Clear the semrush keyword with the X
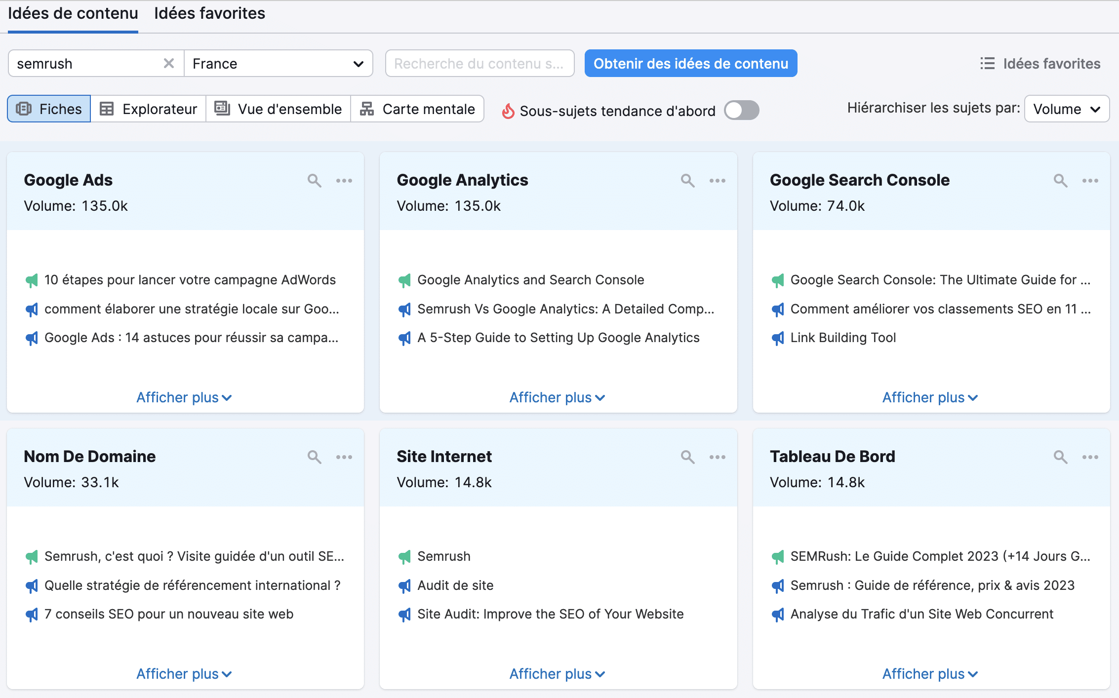 (x=169, y=63)
